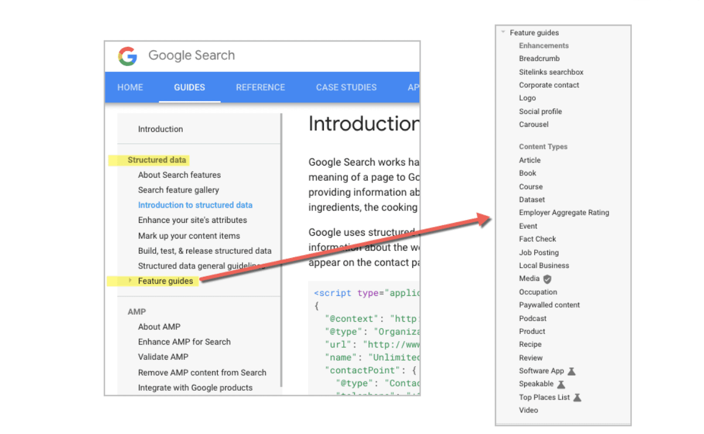Click the flask icon beside Software App
The width and height of the screenshot is (704, 434).
click(x=572, y=371)
